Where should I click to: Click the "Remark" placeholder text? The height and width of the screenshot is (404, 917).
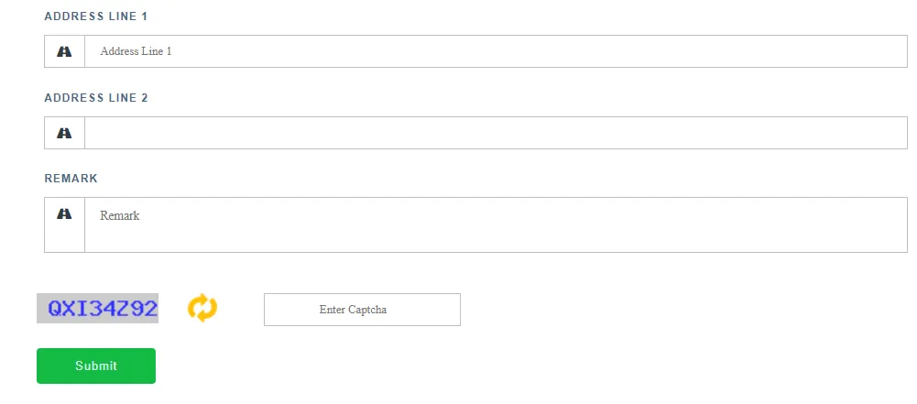[120, 215]
